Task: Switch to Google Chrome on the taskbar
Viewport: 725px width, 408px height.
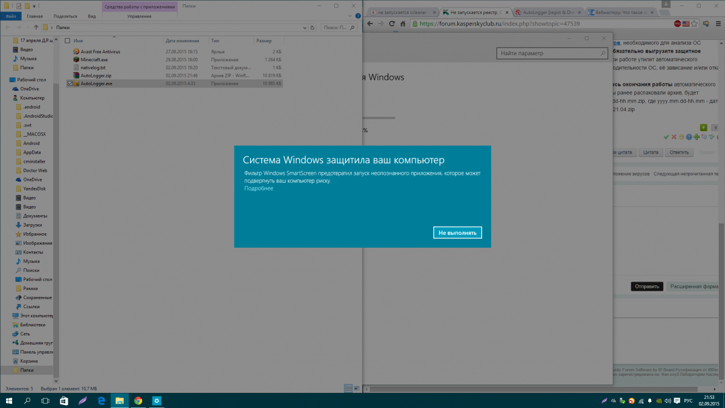Action: pos(138,401)
